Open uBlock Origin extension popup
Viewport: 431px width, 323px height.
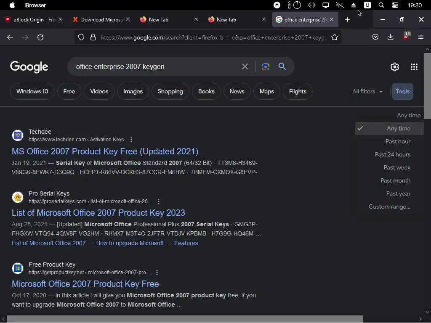point(406,37)
